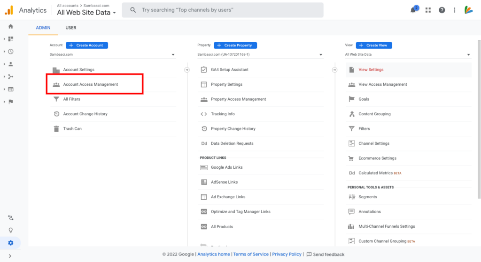
Task: Open Discover lightbulb icon
Action: (11, 230)
